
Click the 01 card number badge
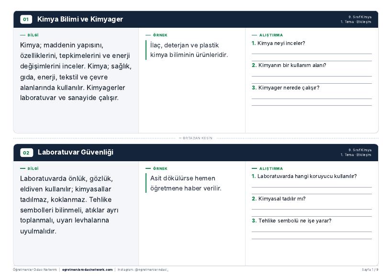click(x=26, y=19)
